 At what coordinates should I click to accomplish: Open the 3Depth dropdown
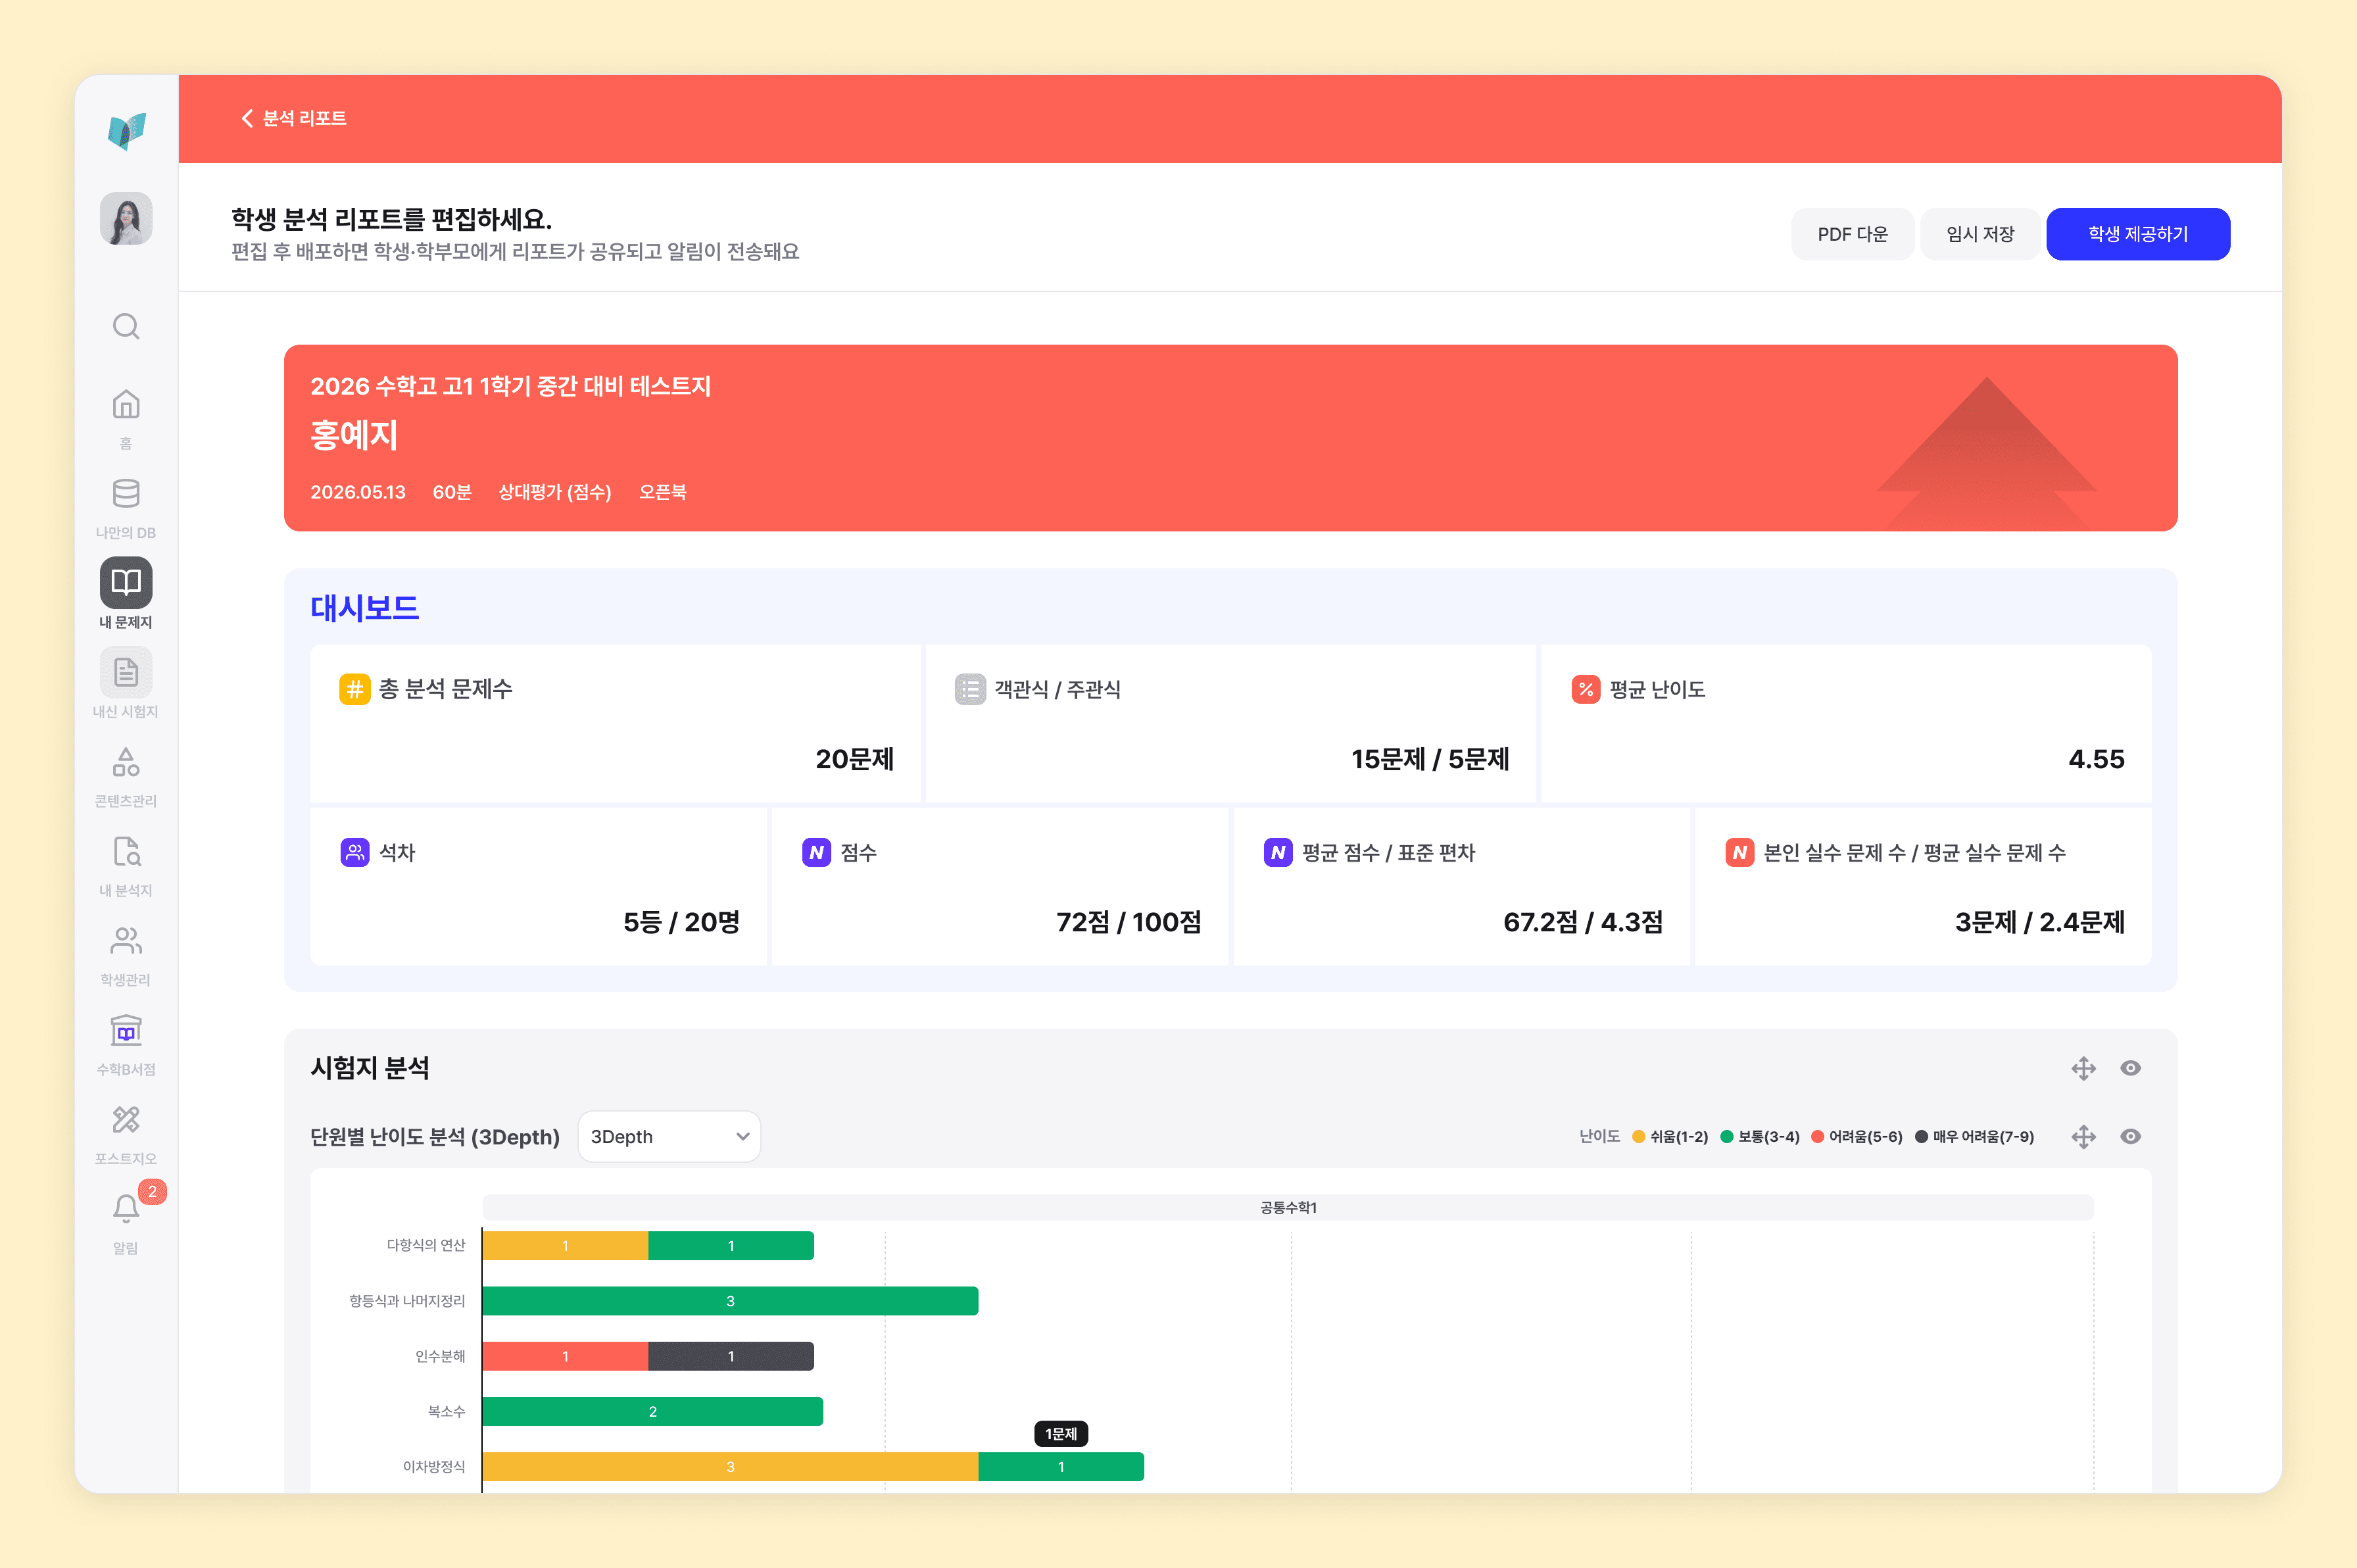pyautogui.click(x=669, y=1136)
